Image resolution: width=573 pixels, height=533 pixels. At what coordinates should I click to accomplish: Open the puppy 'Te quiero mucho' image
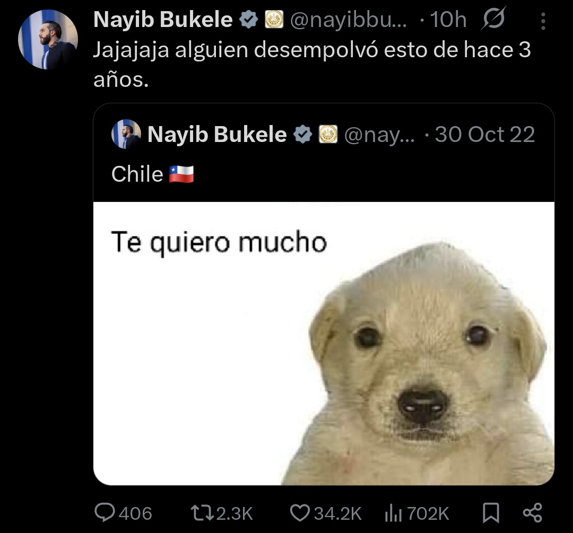click(324, 343)
